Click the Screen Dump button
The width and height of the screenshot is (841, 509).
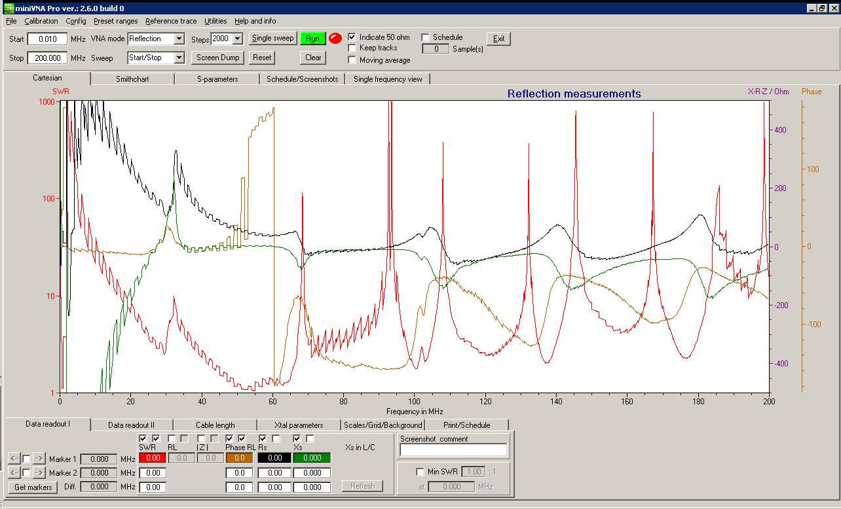point(218,58)
